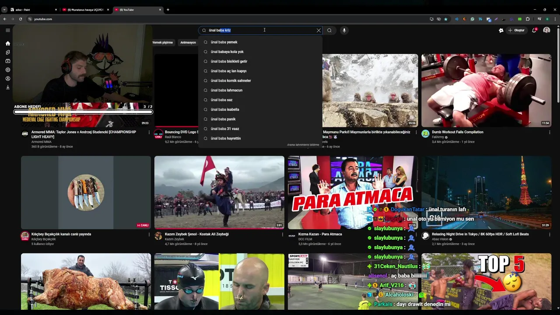Go to Home in YouTube sidebar
Image resolution: width=560 pixels, height=315 pixels.
(x=7, y=43)
